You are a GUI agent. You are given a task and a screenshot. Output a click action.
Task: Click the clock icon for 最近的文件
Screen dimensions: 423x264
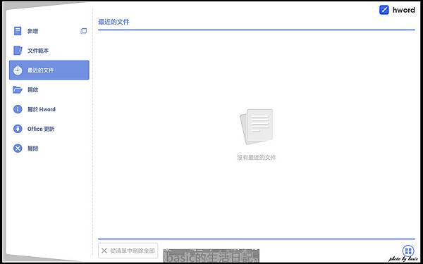(x=18, y=70)
